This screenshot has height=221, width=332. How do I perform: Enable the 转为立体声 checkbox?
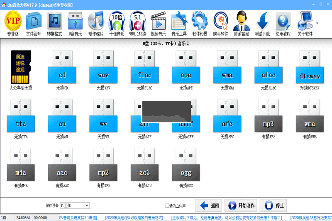click(x=167, y=206)
